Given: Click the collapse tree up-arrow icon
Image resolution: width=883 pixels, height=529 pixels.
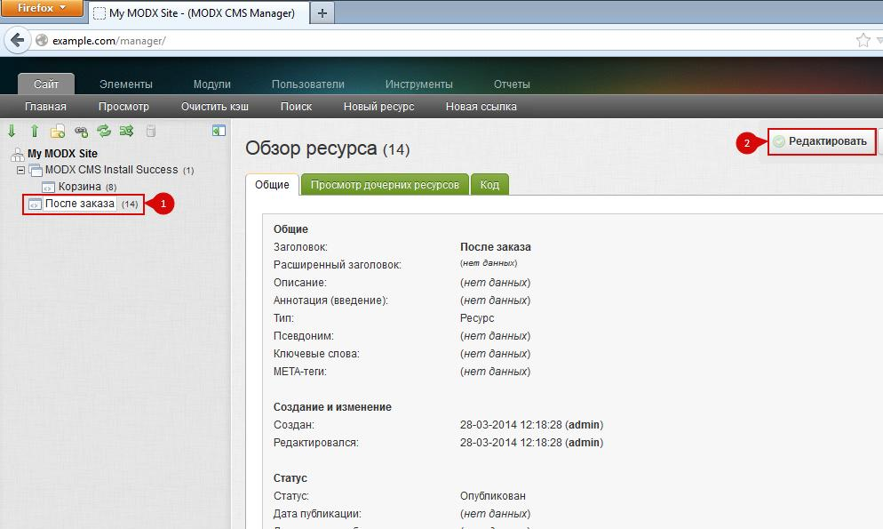Looking at the screenshot, I should point(35,131).
